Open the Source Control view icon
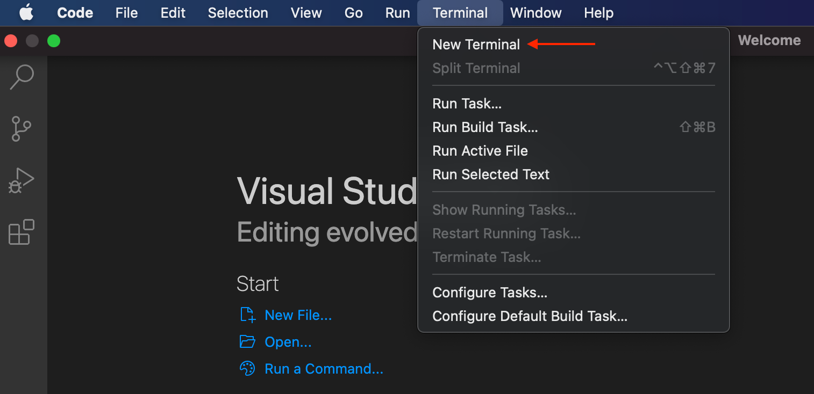This screenshot has height=394, width=814. (22, 129)
